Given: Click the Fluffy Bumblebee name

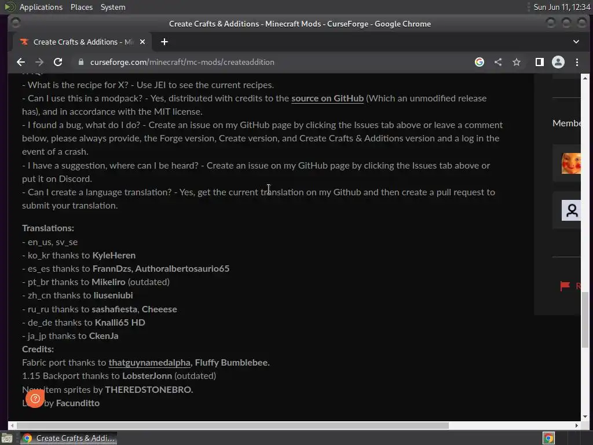Looking at the screenshot, I should tap(232, 363).
